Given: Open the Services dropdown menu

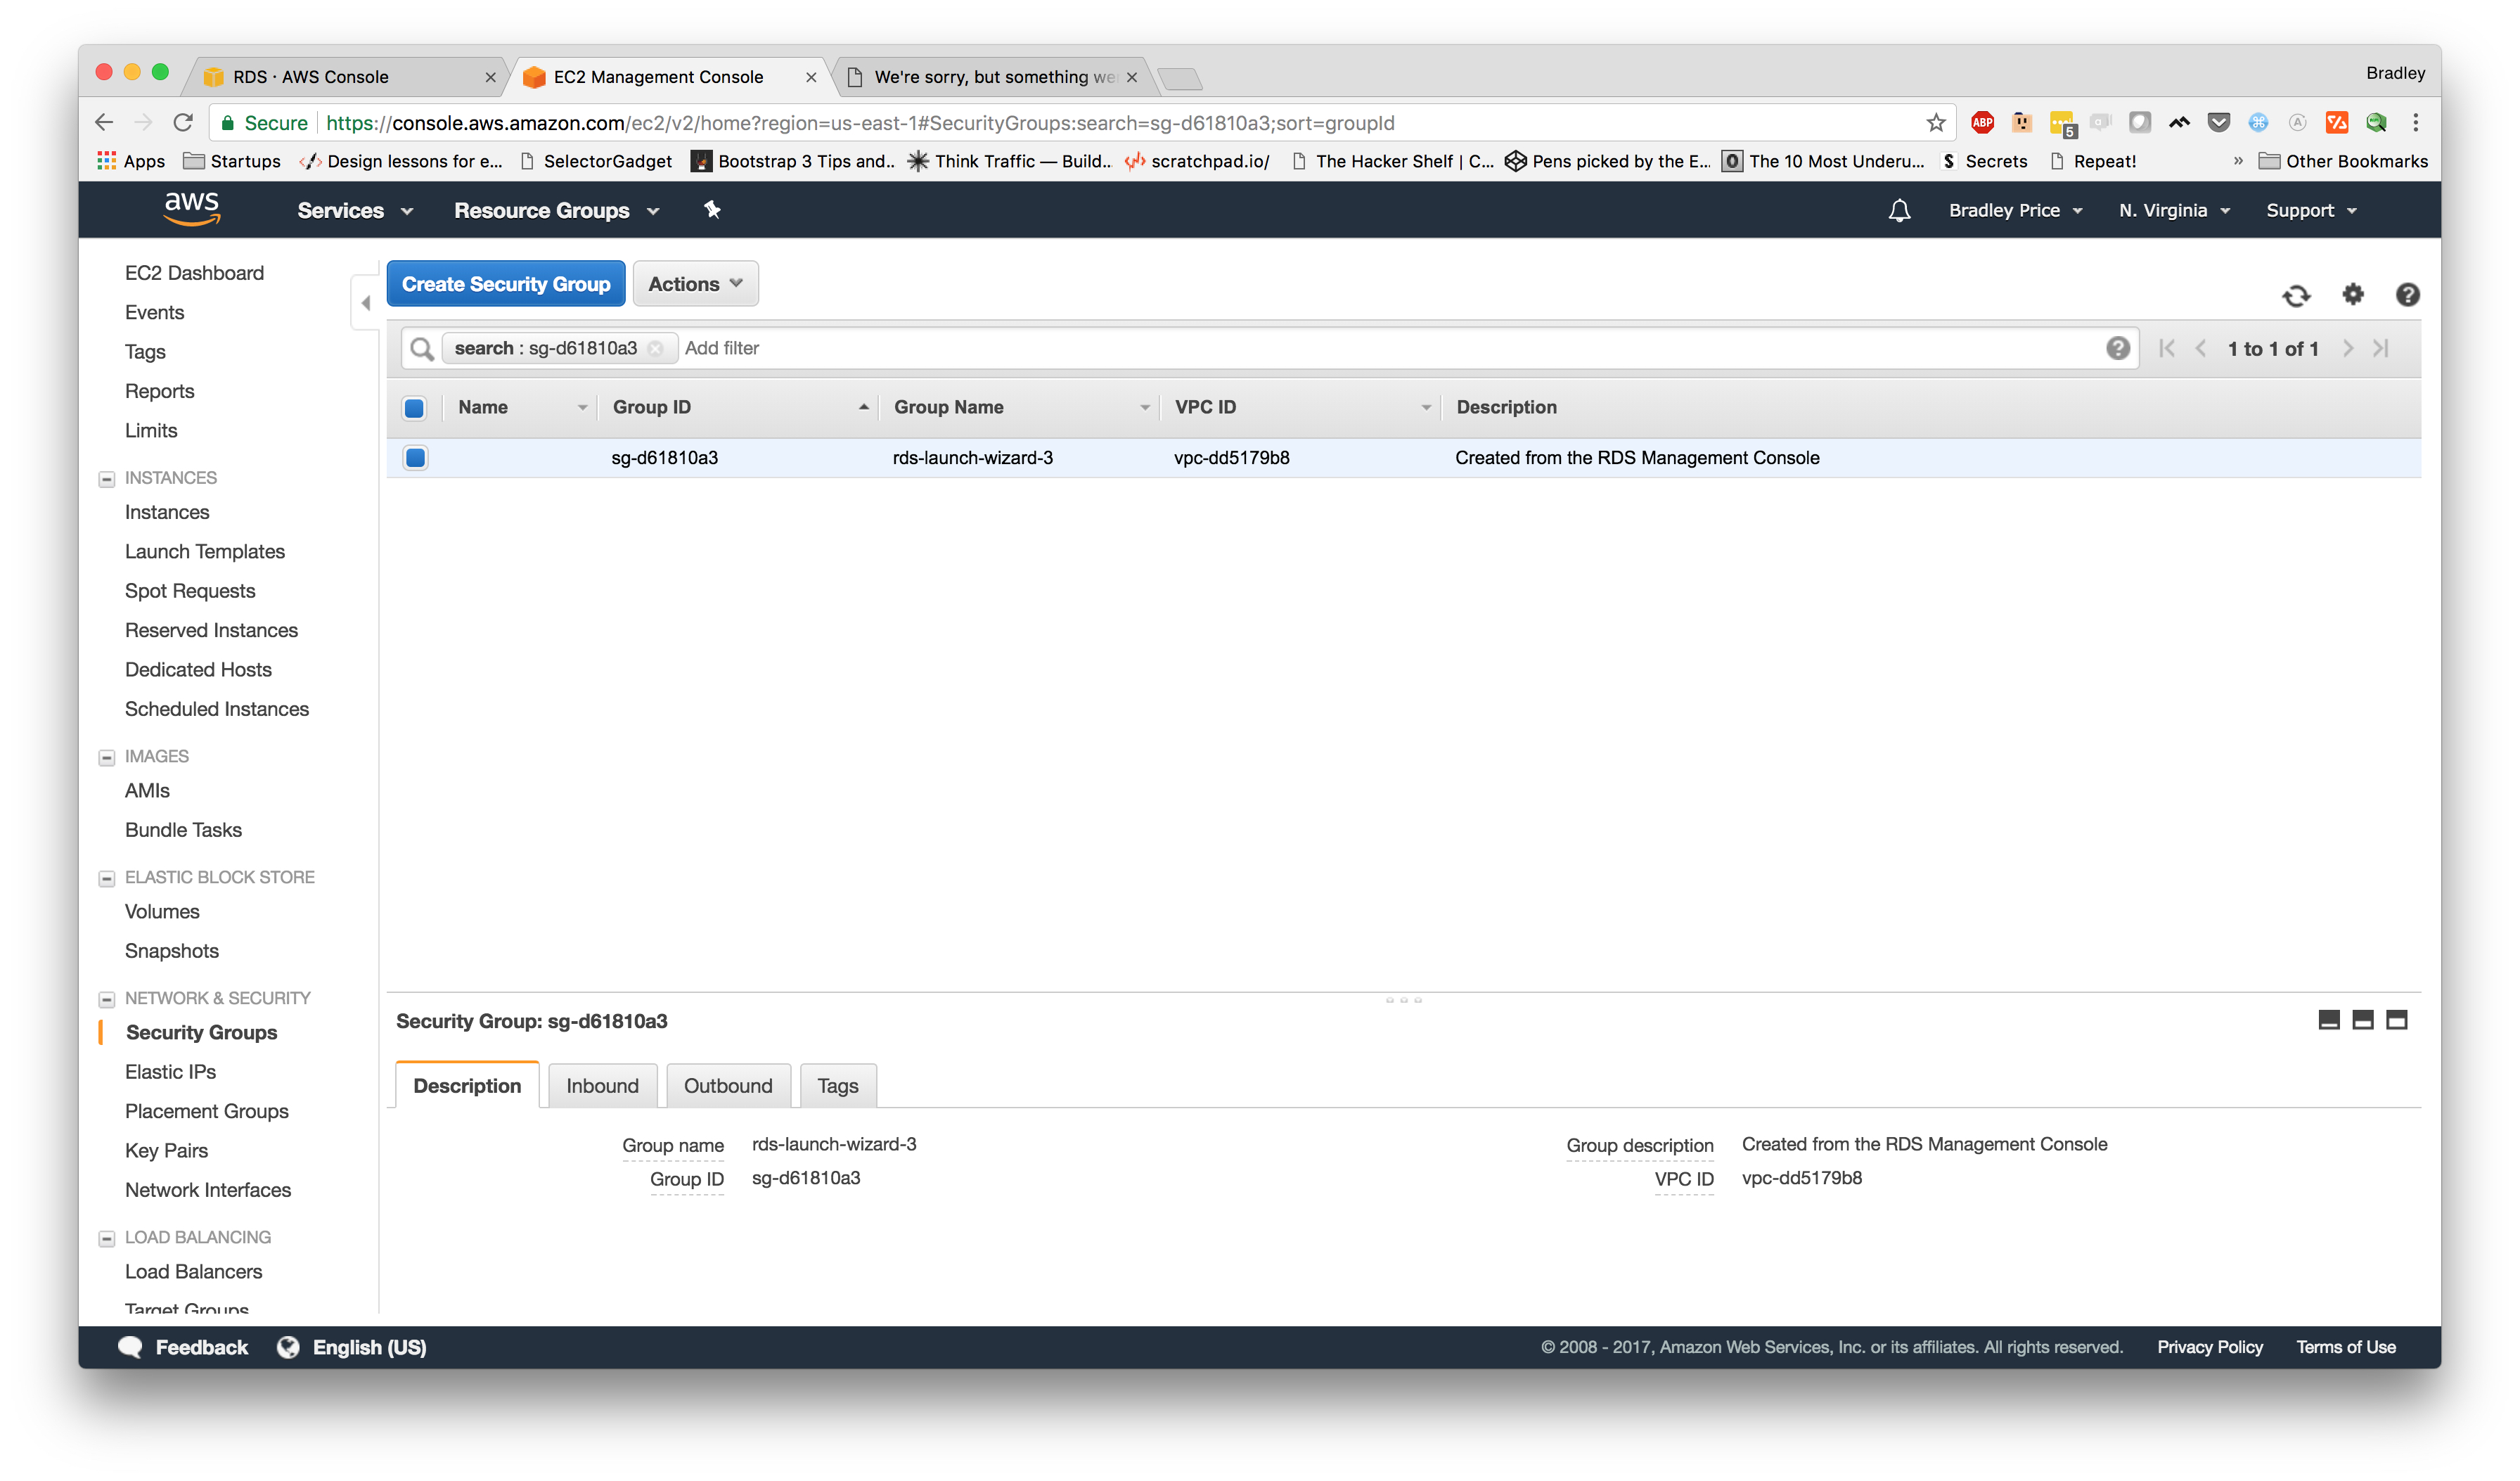Looking at the screenshot, I should [x=355, y=210].
